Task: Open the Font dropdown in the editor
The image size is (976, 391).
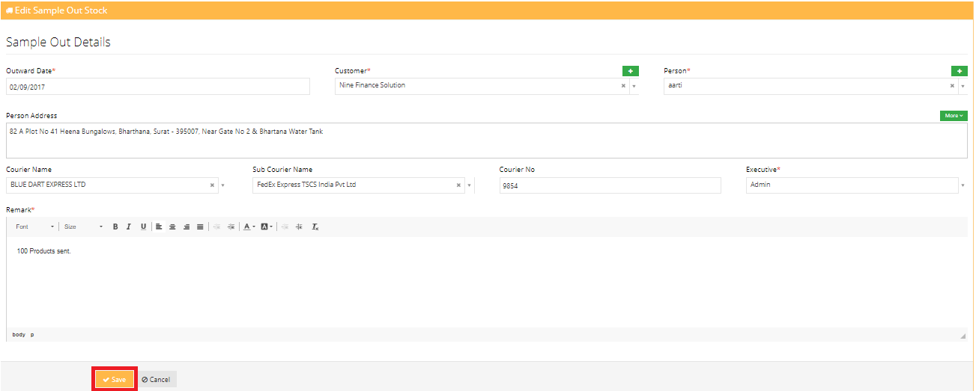Action: (x=35, y=227)
